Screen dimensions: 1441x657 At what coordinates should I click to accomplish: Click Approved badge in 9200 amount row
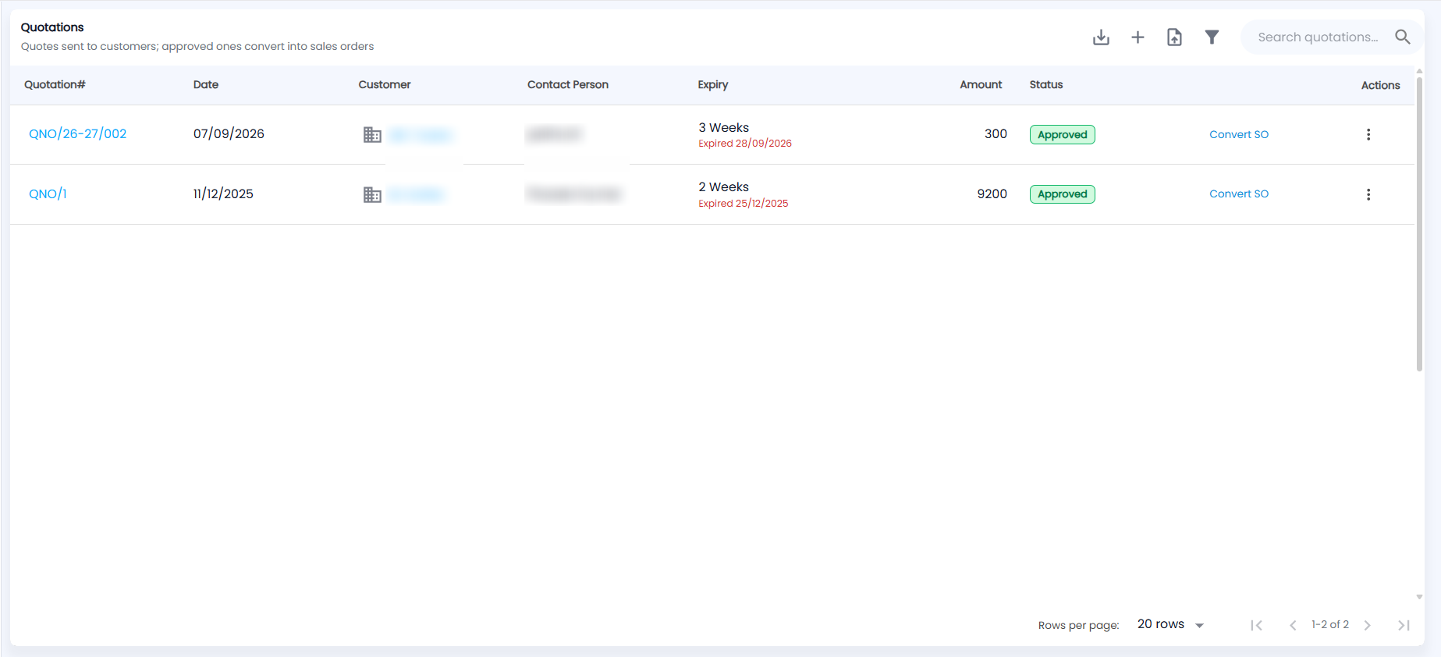pos(1063,194)
